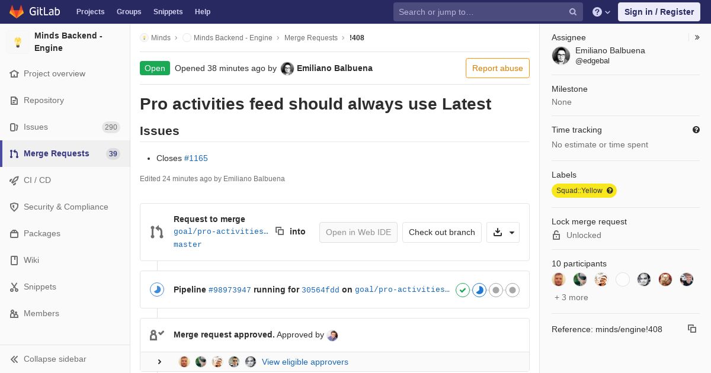Copy source branch name icon
Viewport: 711px width, 373px height.
[280, 231]
